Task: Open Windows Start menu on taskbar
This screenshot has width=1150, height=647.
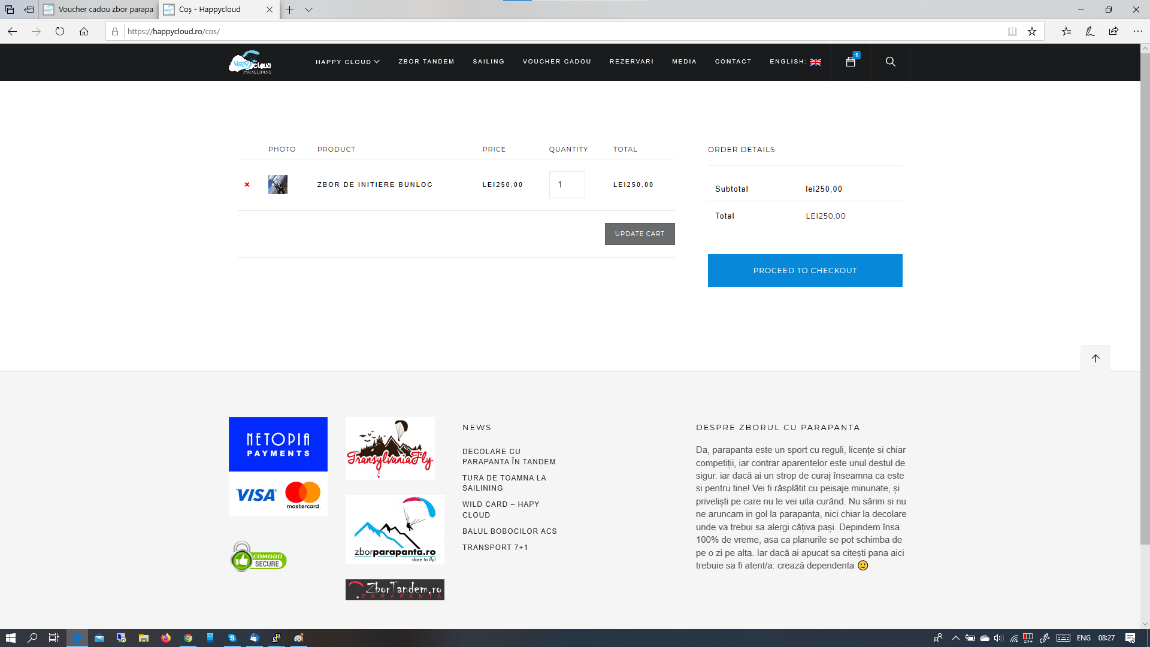Action: tap(10, 638)
